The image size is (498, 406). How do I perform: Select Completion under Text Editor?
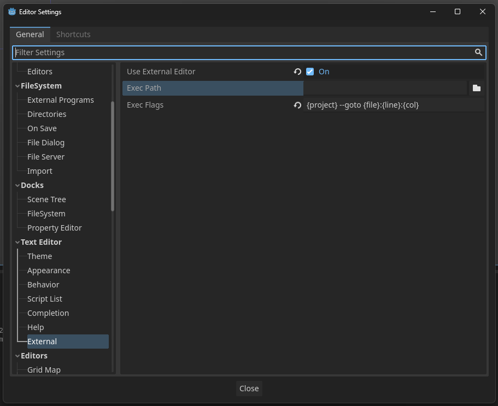pos(48,313)
